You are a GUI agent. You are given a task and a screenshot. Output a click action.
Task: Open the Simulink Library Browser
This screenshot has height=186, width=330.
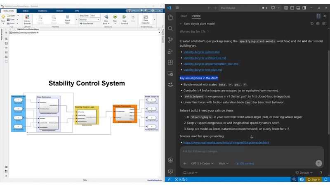click(x=27, y=19)
